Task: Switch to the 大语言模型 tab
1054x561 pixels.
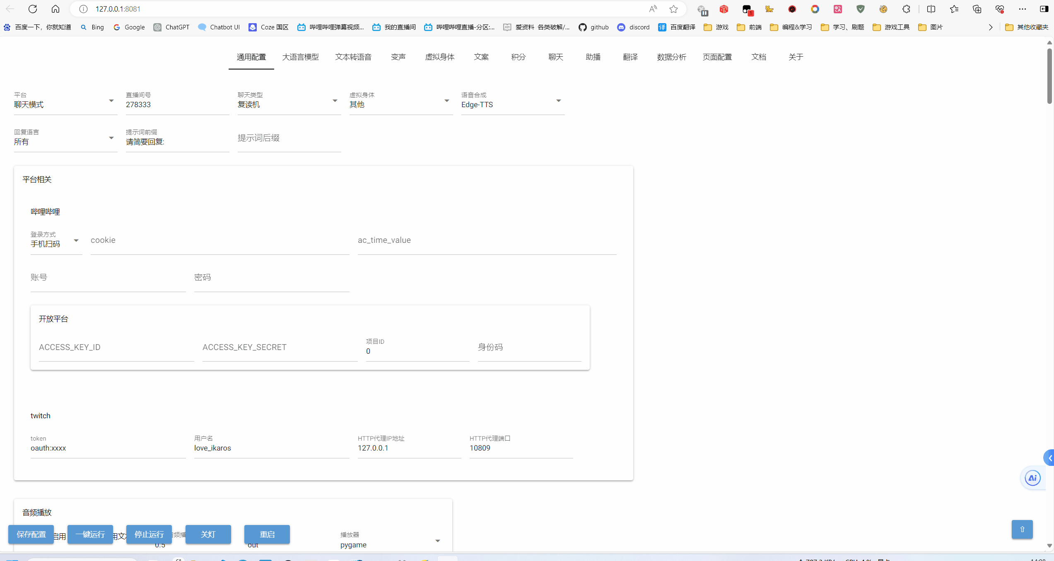Action: [300, 57]
